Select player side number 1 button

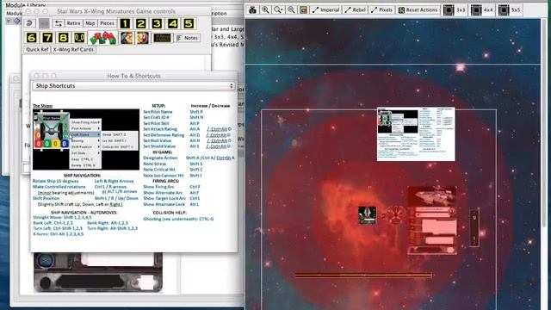point(125,23)
